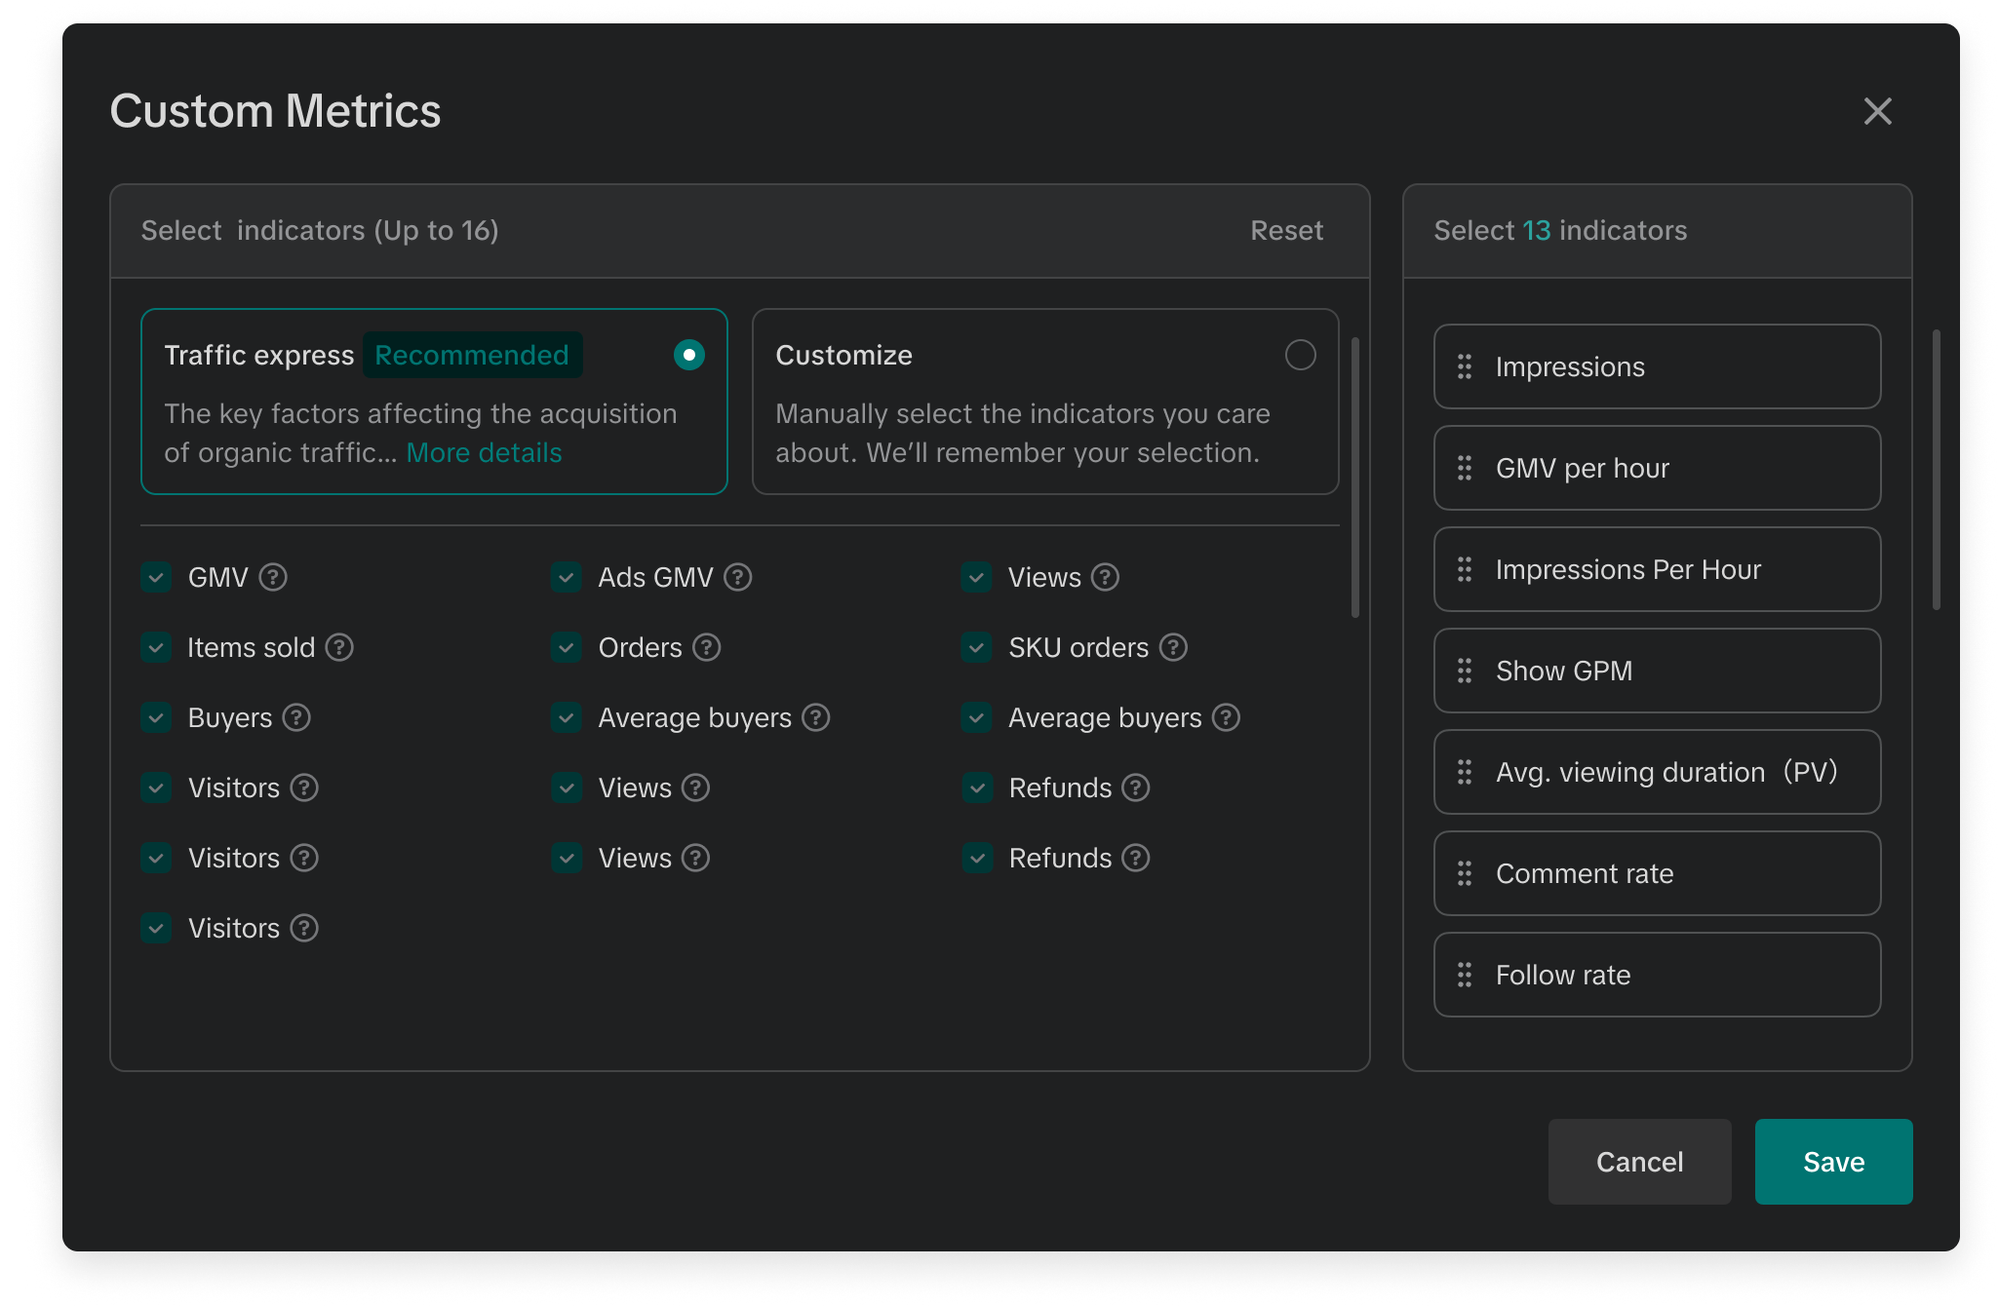Cancel the custom metrics dialog

click(1639, 1161)
